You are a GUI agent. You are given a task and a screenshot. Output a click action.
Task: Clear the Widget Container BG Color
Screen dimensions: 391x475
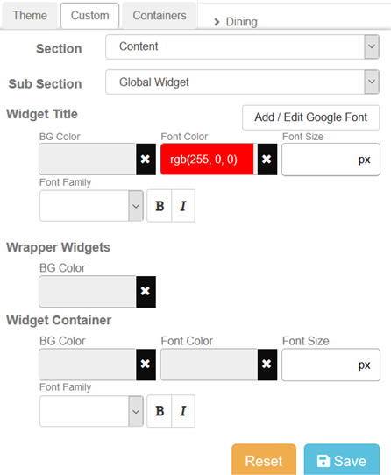click(x=146, y=365)
